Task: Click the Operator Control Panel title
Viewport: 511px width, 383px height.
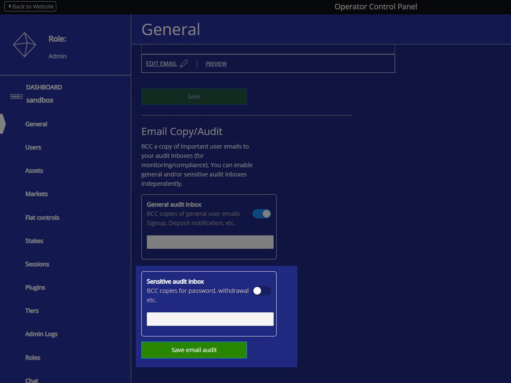Action: [376, 6]
